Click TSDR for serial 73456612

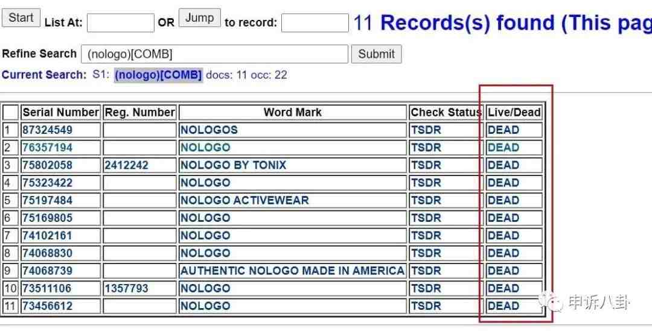coord(426,306)
